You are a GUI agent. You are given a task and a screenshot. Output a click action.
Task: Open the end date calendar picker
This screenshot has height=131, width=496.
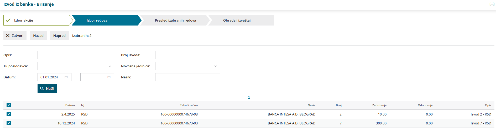tap(109, 77)
